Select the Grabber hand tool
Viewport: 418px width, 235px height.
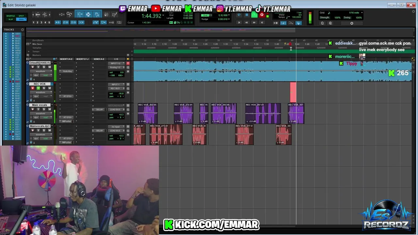97,14
